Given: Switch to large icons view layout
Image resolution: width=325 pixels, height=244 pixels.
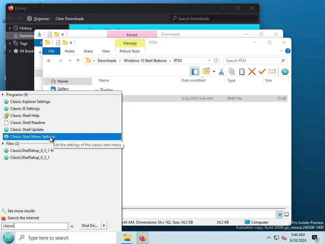Looking at the screenshot, I should (x=287, y=214).
